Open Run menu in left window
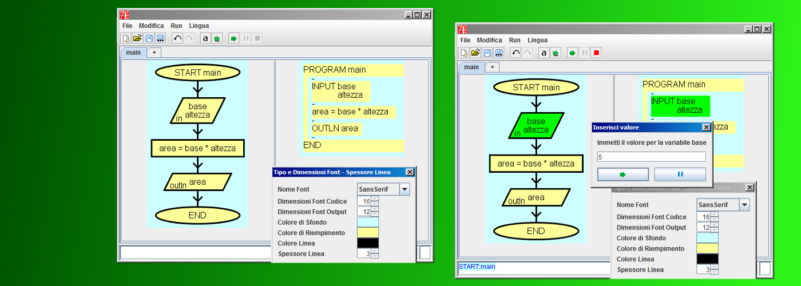Screen dimensions: 801x286 coord(176,26)
